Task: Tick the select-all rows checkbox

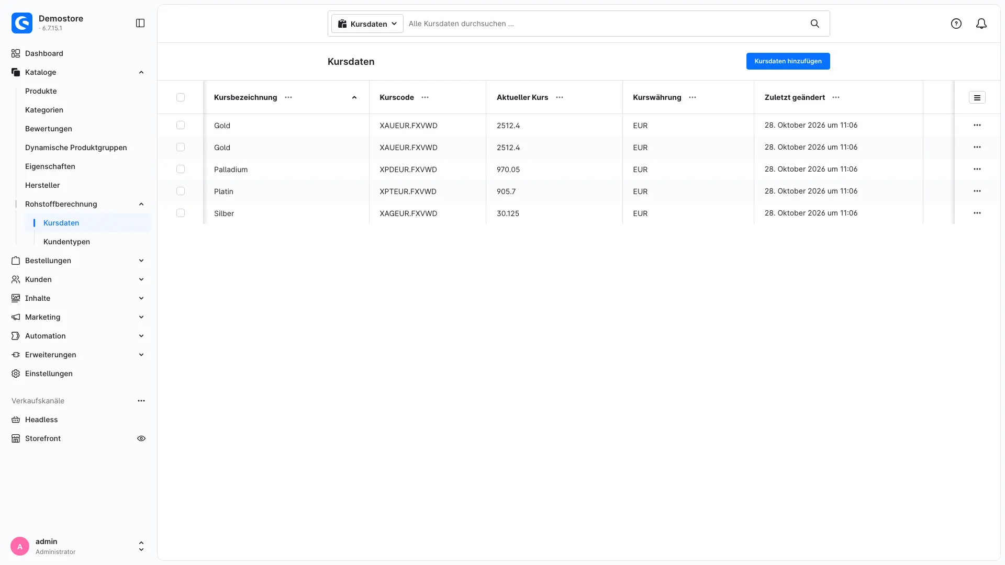Action: pos(181,97)
